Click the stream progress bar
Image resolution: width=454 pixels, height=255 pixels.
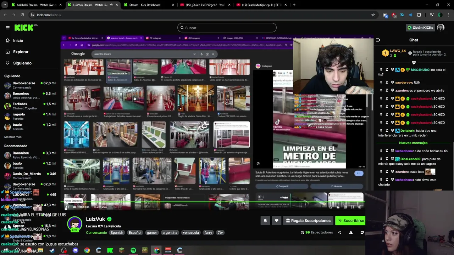click(x=213, y=203)
